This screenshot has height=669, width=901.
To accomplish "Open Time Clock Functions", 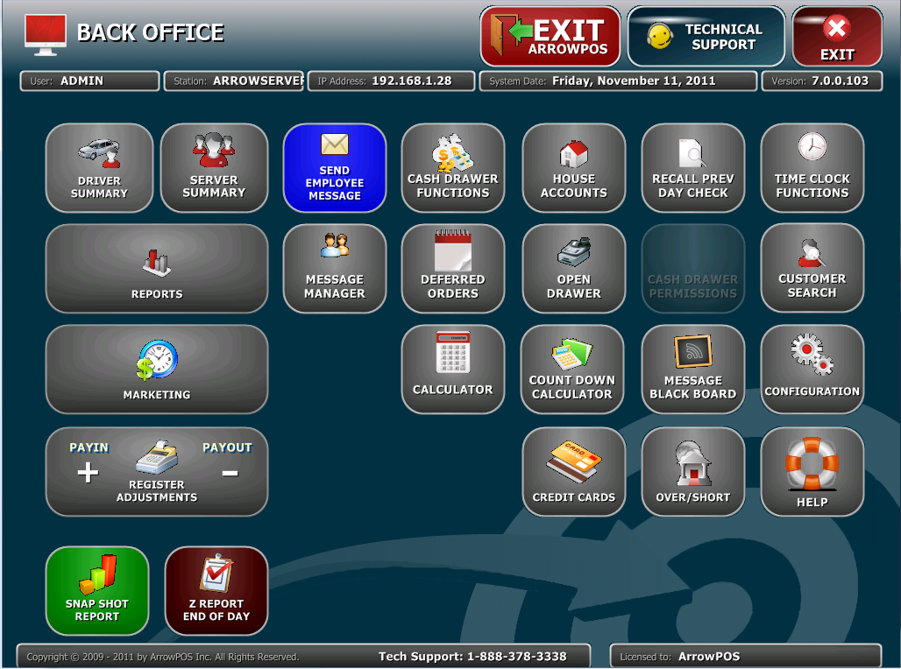I will point(812,167).
